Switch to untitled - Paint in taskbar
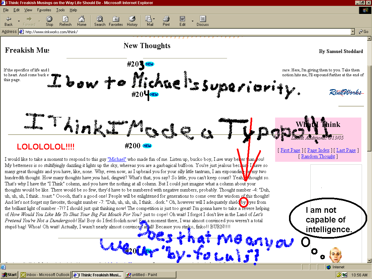The width and height of the screenshot is (372, 279). [150, 275]
